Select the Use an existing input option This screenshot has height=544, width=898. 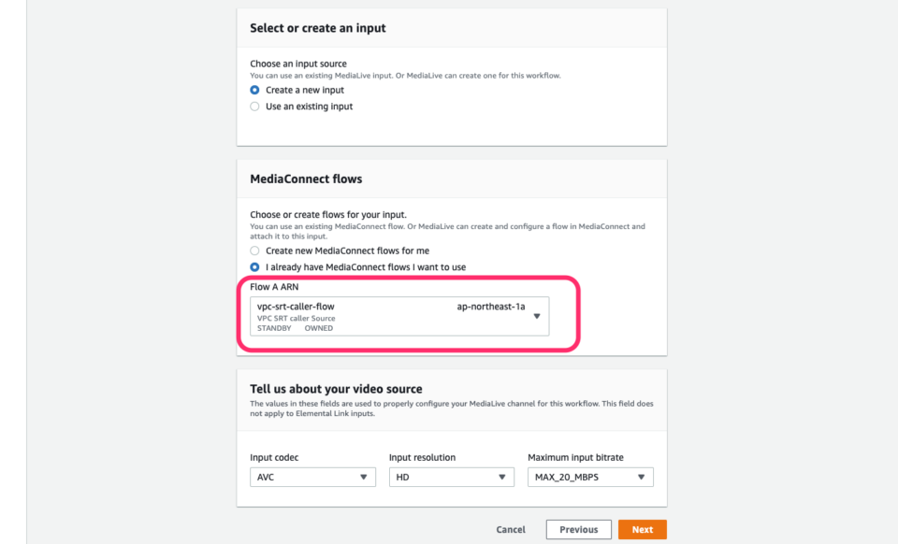coord(254,106)
